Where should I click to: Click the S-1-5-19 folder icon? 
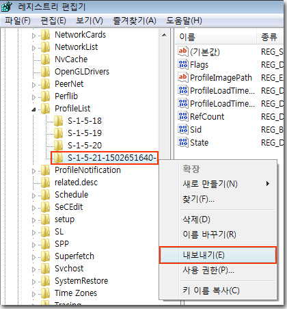coord(59,133)
